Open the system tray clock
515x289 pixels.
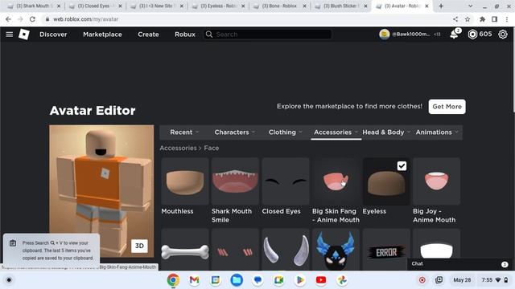[495, 280]
